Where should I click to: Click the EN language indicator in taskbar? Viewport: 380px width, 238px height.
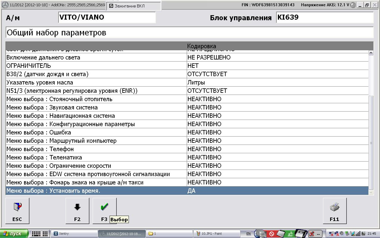tap(248, 234)
